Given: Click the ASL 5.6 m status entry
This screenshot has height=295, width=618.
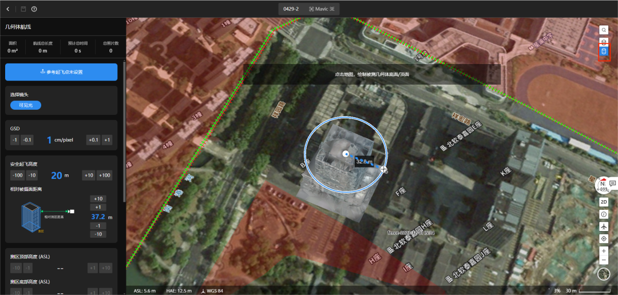Looking at the screenshot, I should [145, 290].
